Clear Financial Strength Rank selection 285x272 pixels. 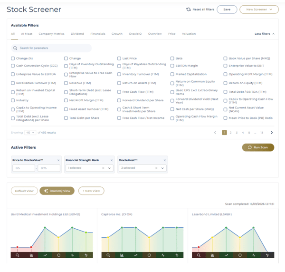click(103, 168)
